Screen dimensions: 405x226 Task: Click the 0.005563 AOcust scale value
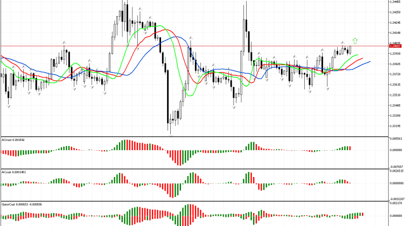point(396,139)
